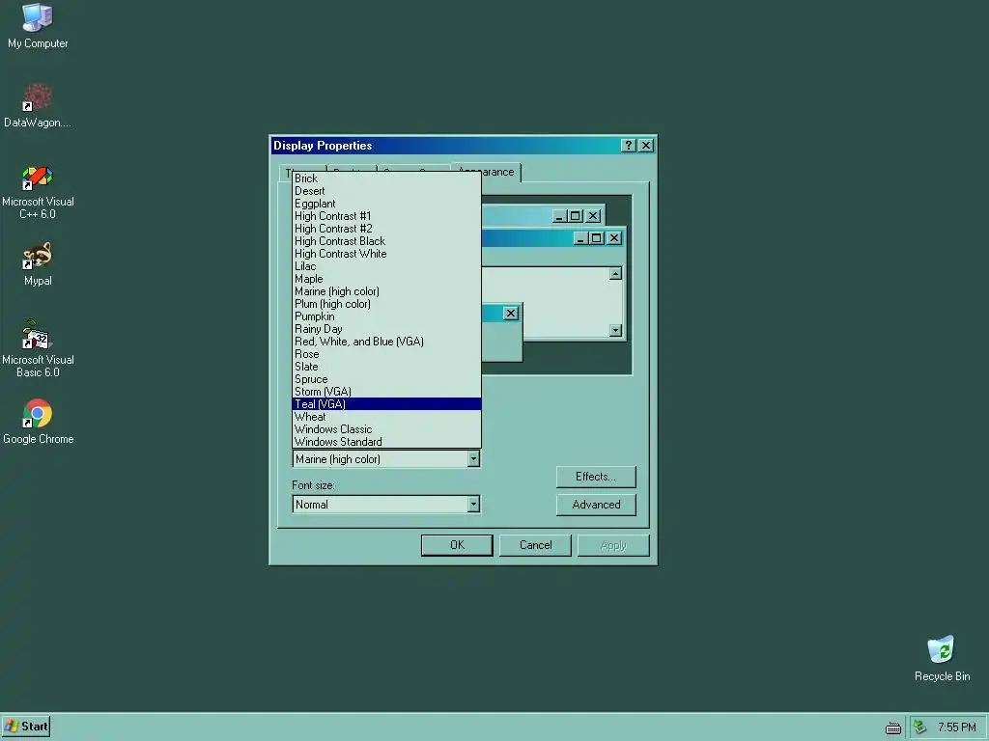Select Slate in scheme list
This screenshot has width=989, height=741.
click(x=386, y=367)
